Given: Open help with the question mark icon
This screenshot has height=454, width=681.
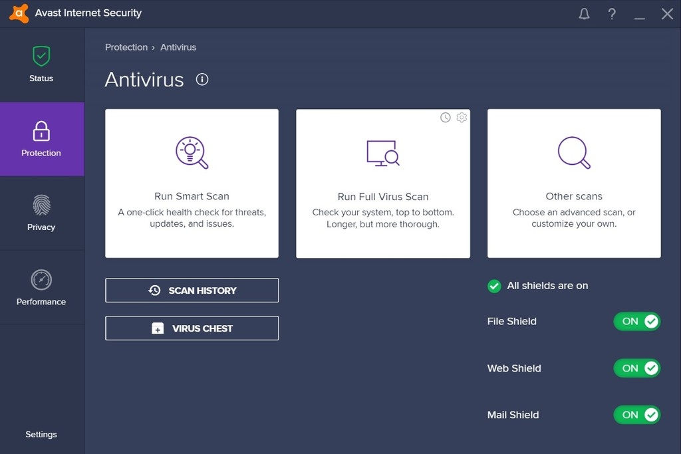Looking at the screenshot, I should pos(612,13).
